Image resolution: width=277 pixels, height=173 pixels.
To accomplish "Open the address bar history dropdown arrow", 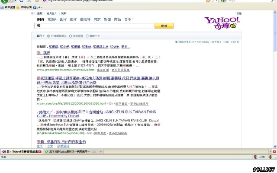I will tap(216, 1).
